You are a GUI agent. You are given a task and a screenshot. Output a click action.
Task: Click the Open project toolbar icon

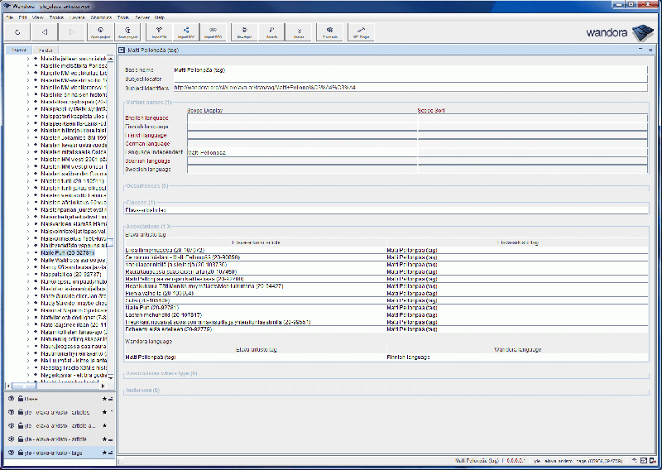click(100, 32)
